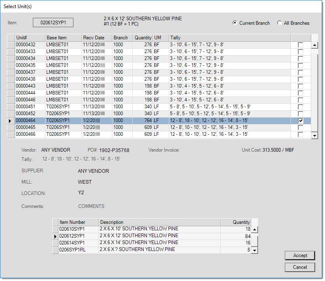Uncheck the box for unit 00000464
Image resolution: width=325 pixels, height=281 pixels.
(x=300, y=120)
